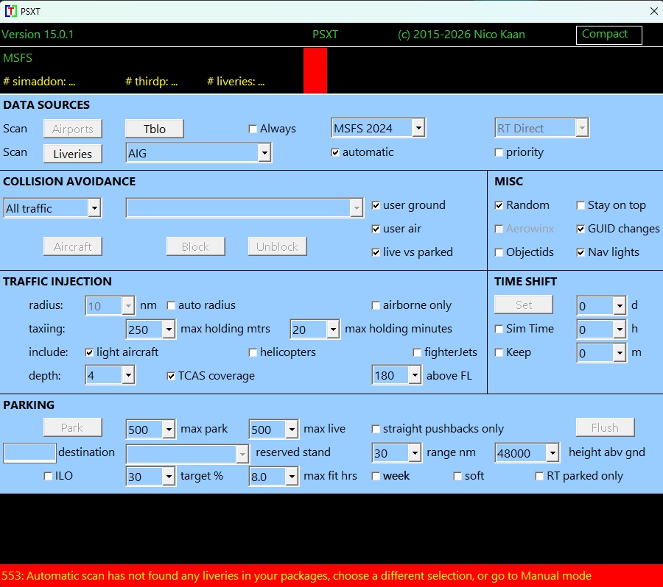Click the destination input field
663x587 pixels.
tap(29, 452)
